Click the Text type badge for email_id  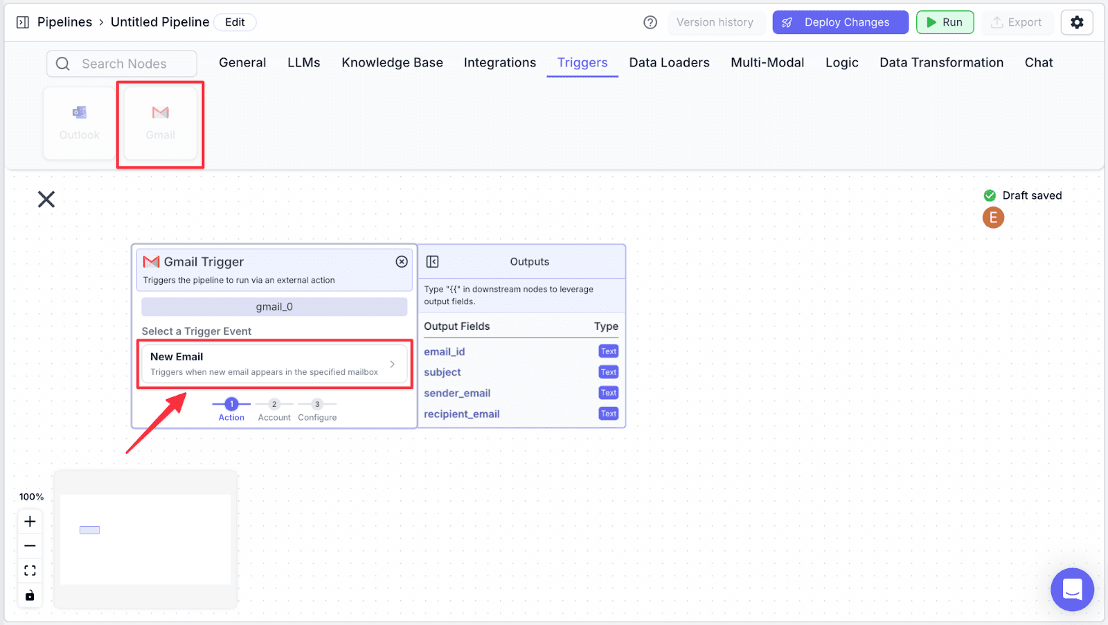point(609,351)
